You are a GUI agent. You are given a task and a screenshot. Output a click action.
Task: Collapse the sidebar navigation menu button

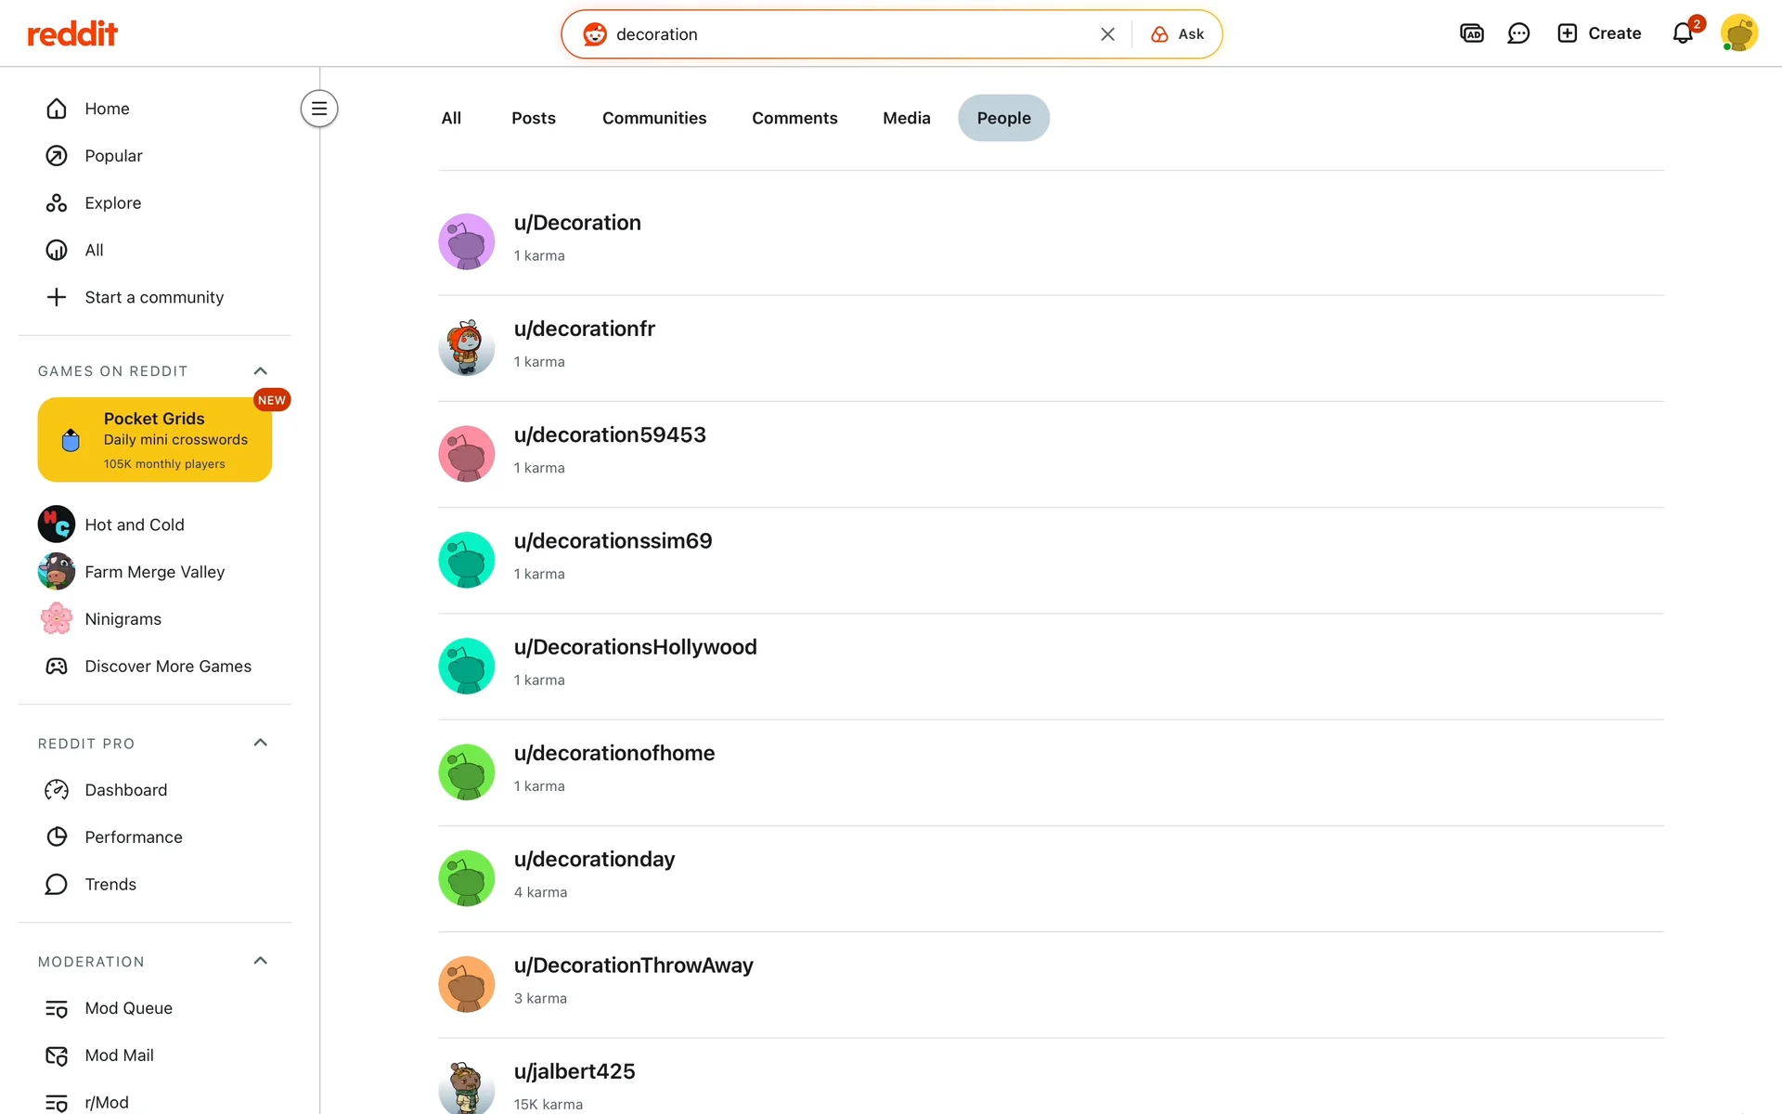click(x=318, y=109)
